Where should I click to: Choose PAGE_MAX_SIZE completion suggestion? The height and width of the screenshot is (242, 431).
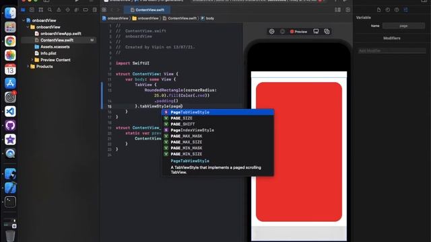point(218,142)
